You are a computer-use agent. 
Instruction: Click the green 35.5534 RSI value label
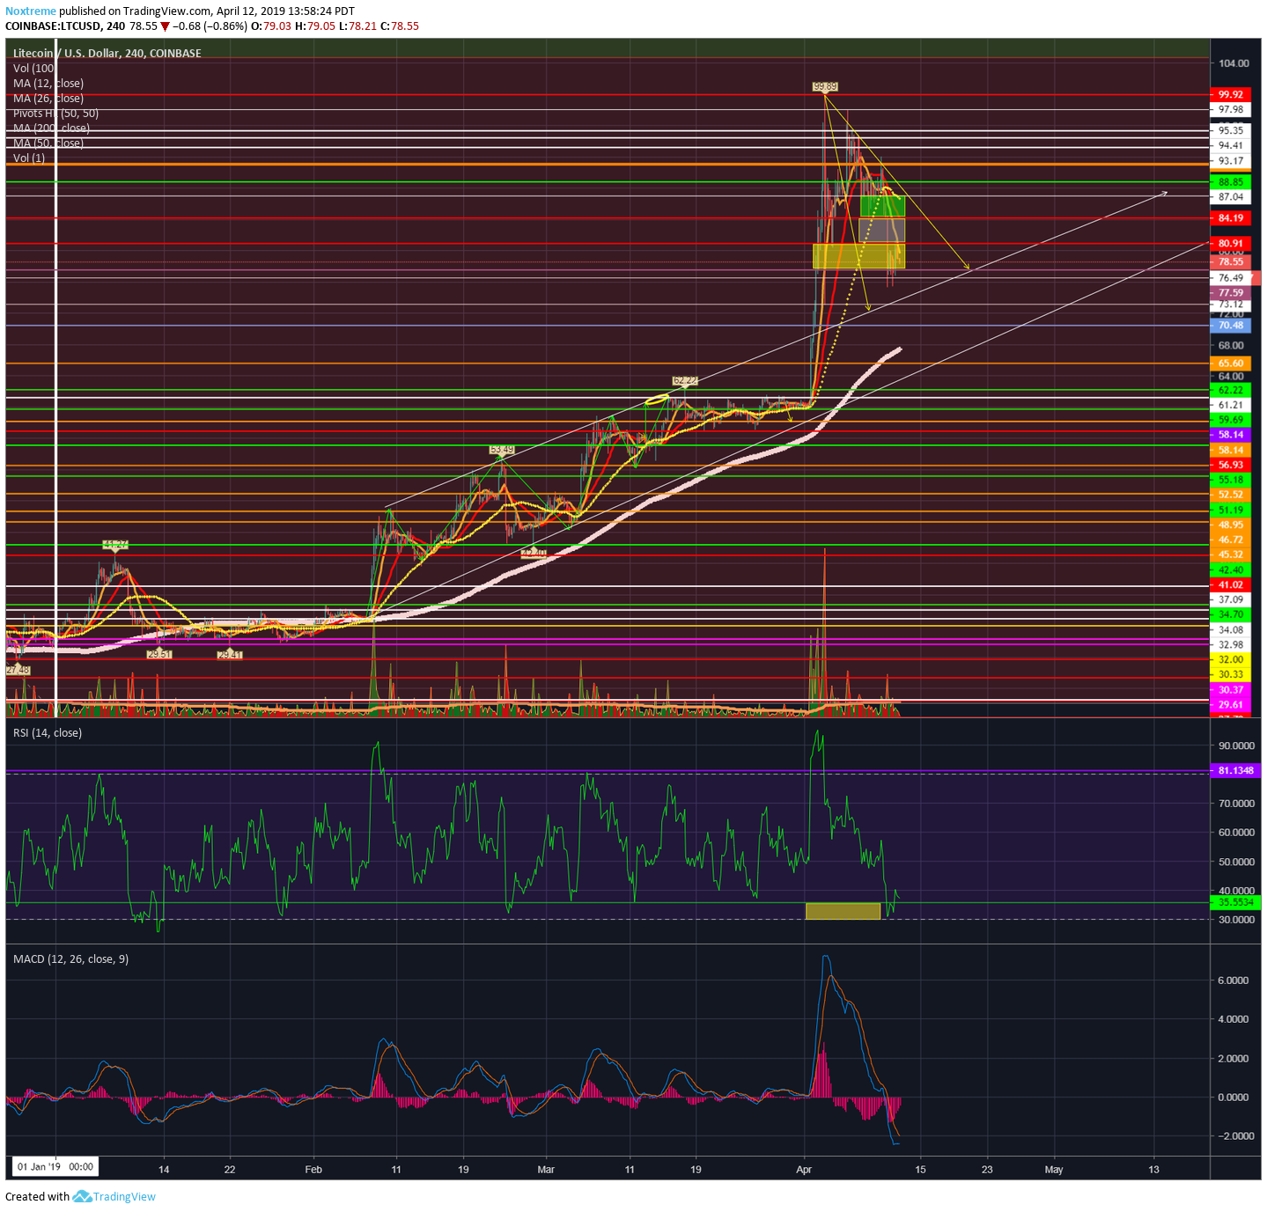1235,902
